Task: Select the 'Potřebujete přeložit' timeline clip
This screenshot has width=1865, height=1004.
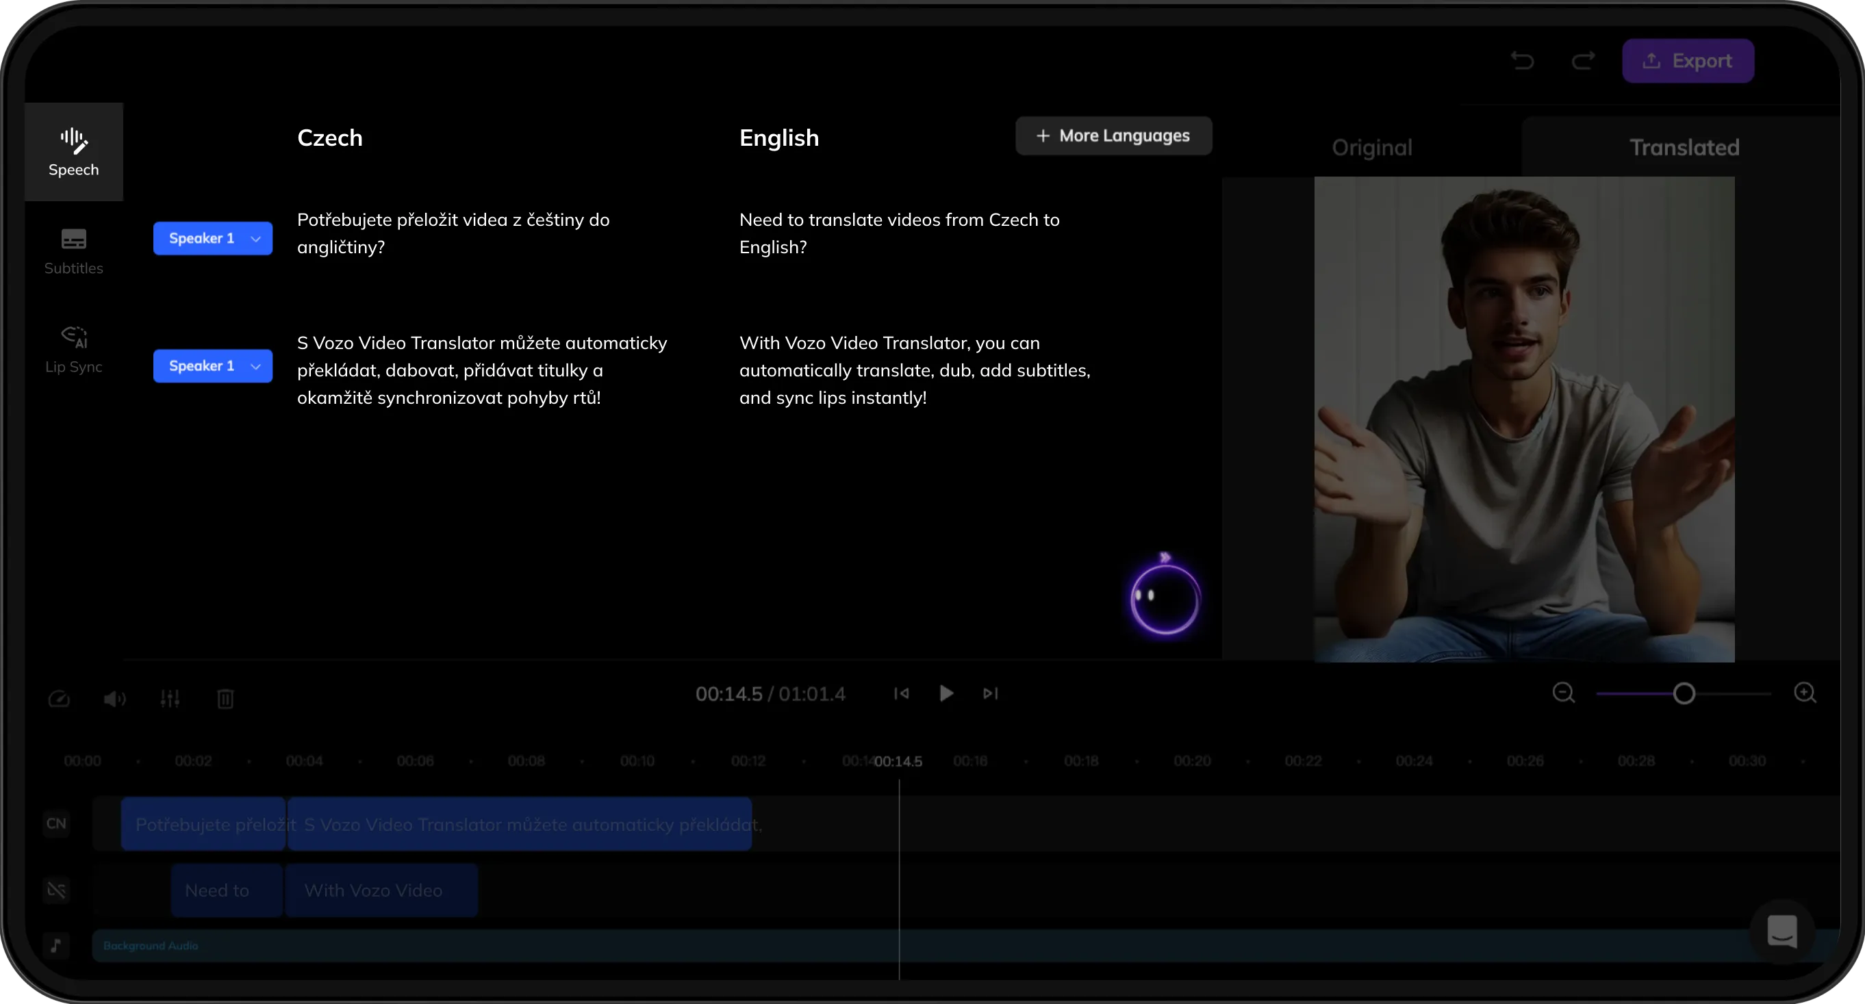Action: [203, 825]
